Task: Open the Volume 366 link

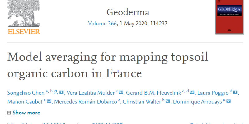Action: point(102,23)
